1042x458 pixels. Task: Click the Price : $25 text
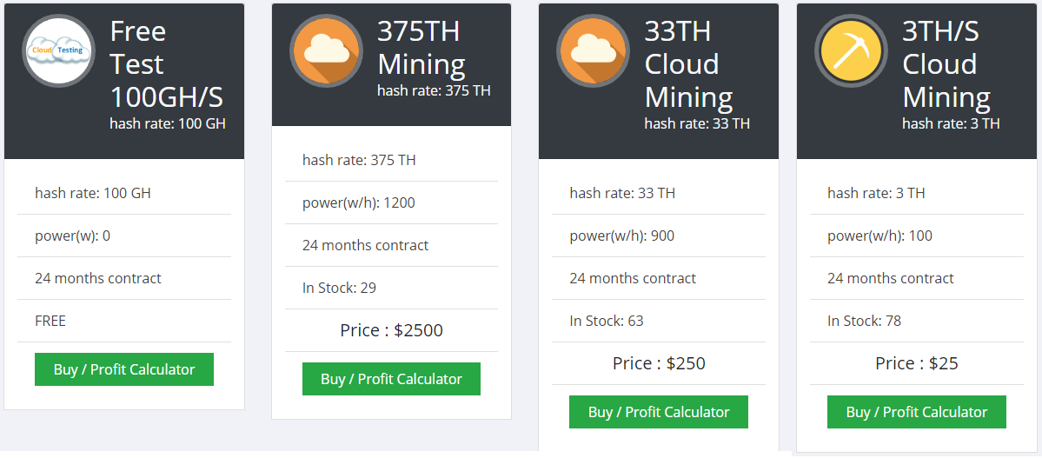pyautogui.click(x=916, y=363)
